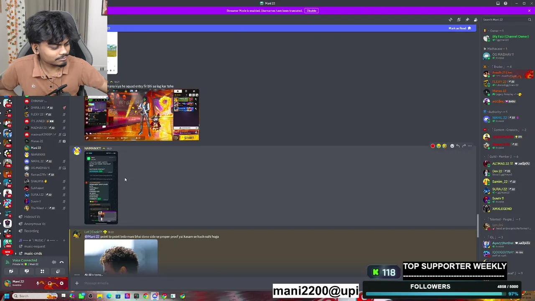This screenshot has height=301, width=535.
Task: Open XMXLEGEND in the member list
Action: tap(507, 209)
